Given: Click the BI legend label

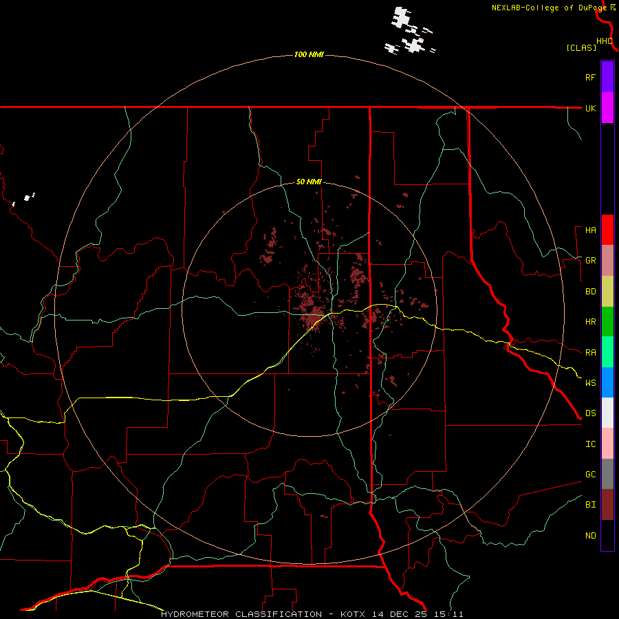Looking at the screenshot, I should tap(590, 505).
